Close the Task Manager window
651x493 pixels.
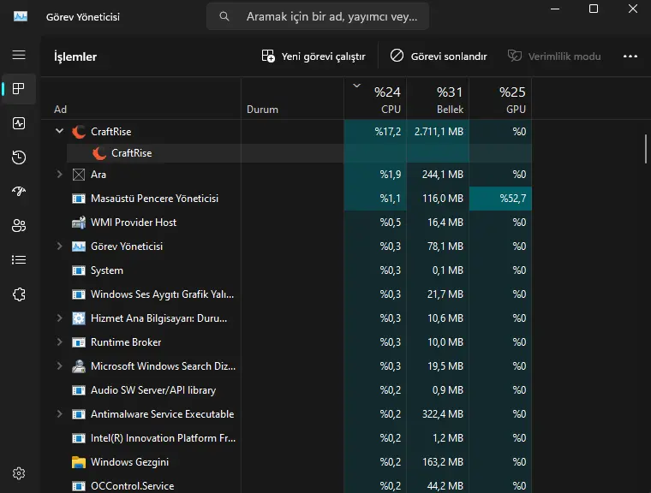click(x=633, y=9)
